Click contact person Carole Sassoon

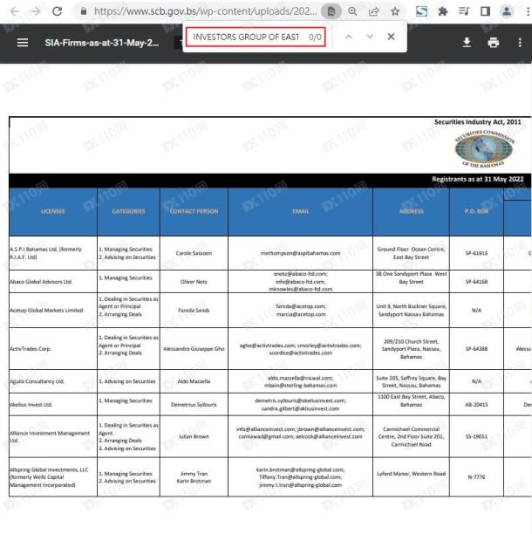click(194, 253)
